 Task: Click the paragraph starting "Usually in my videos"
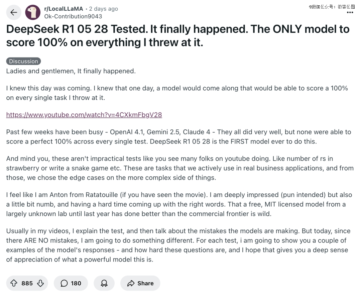pyautogui.click(x=178, y=245)
